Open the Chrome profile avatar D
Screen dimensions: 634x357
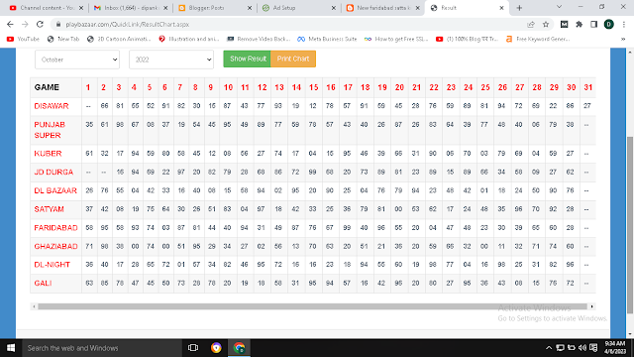click(x=609, y=24)
